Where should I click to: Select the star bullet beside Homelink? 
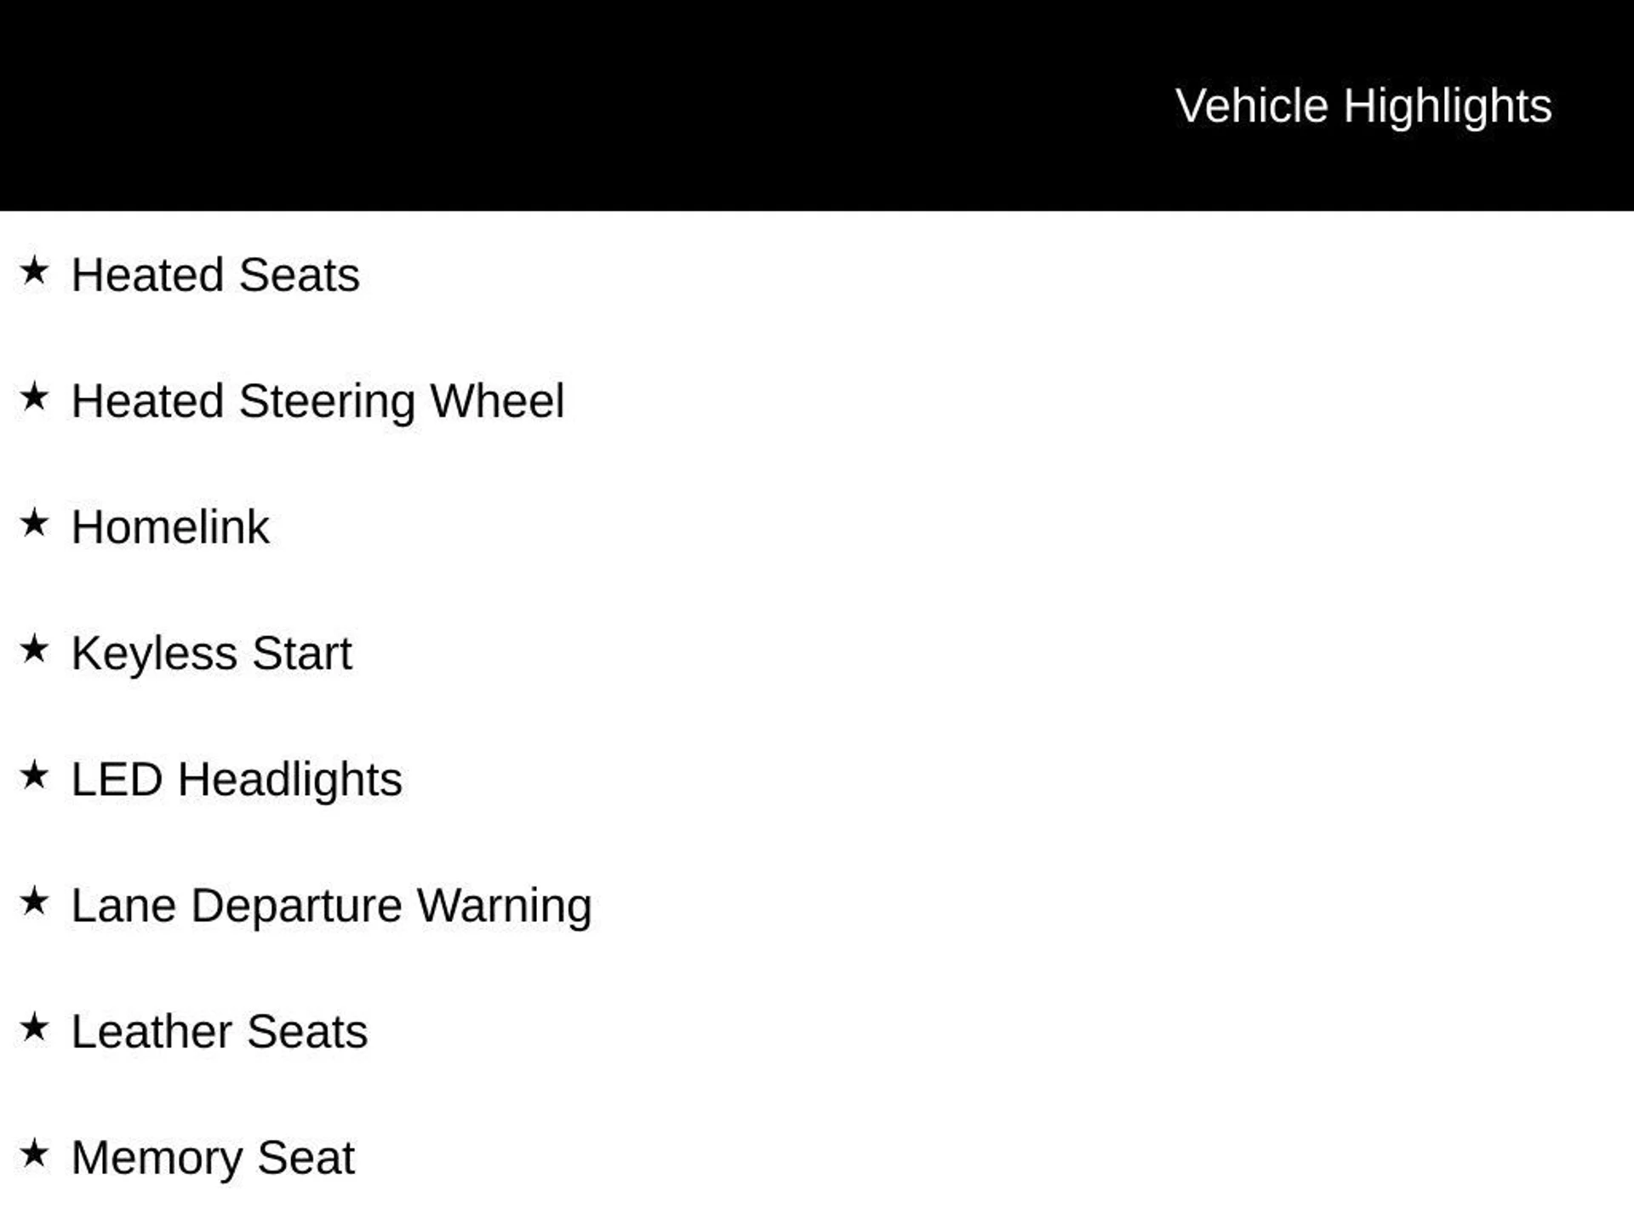pos(34,524)
